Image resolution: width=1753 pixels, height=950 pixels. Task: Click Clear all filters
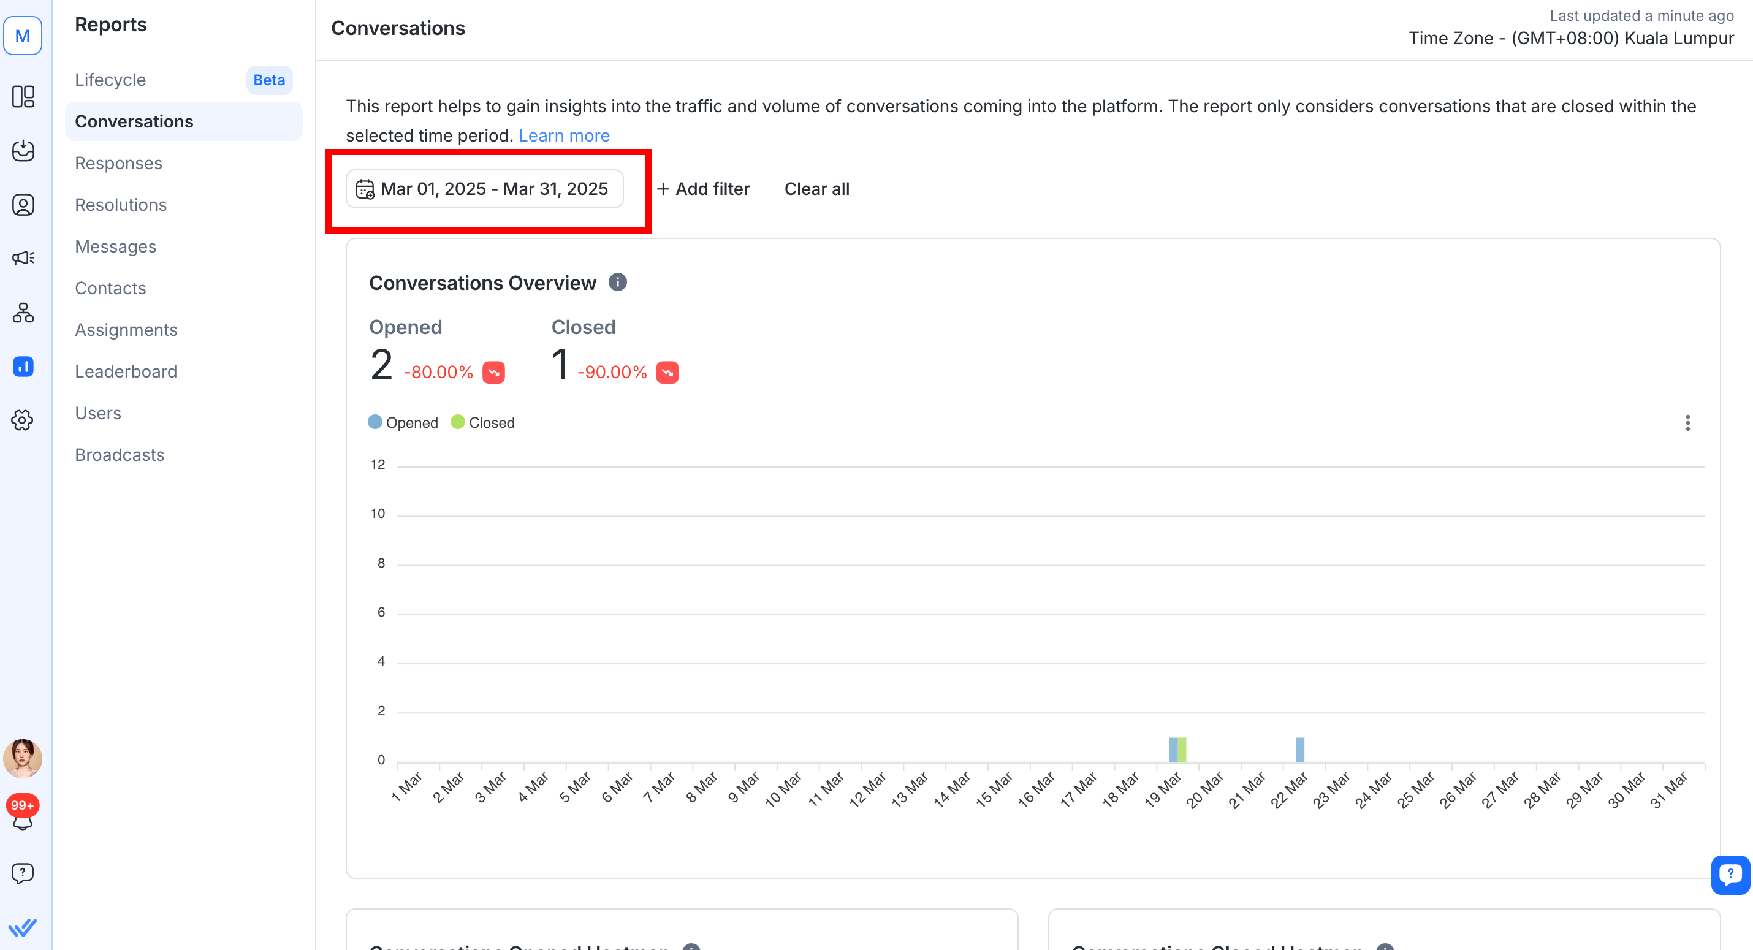(x=816, y=189)
